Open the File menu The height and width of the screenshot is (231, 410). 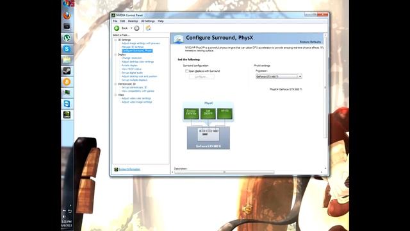point(115,21)
